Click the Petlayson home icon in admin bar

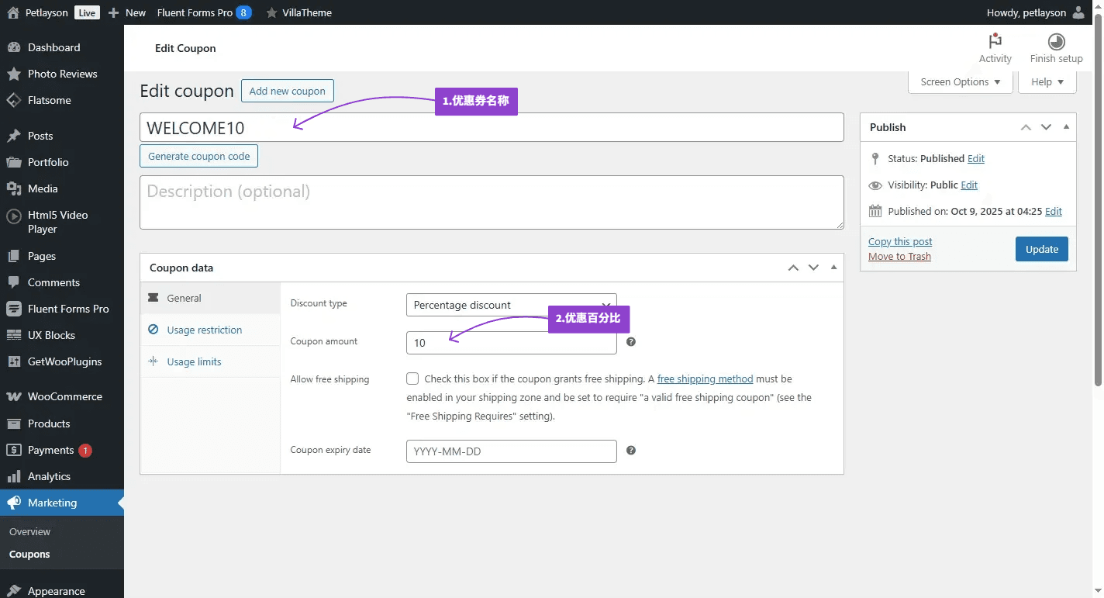click(x=12, y=12)
